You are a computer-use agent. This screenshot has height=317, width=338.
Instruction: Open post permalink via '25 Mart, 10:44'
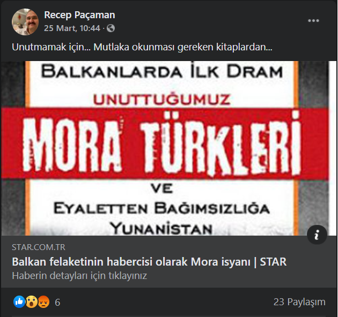point(72,28)
